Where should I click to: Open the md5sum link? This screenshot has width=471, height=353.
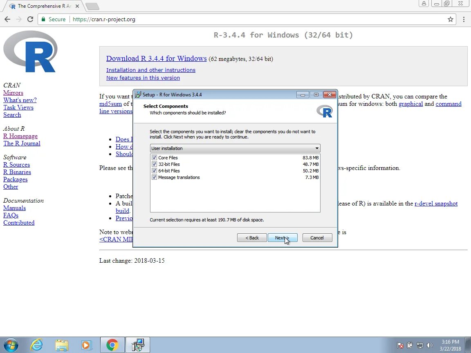click(x=110, y=104)
